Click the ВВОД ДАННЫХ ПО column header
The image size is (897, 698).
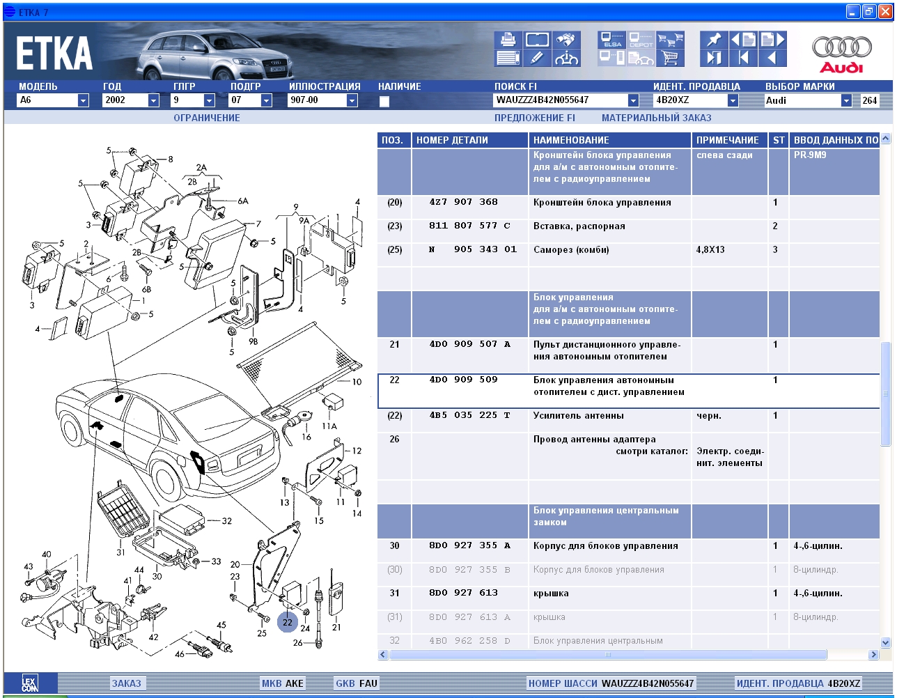[834, 140]
